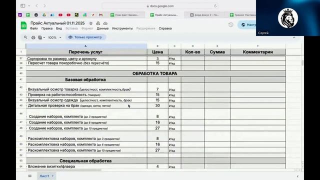This screenshot has height=180, width=320.
Task: Click the "Комментарии" header cell
Action: tap(258, 52)
